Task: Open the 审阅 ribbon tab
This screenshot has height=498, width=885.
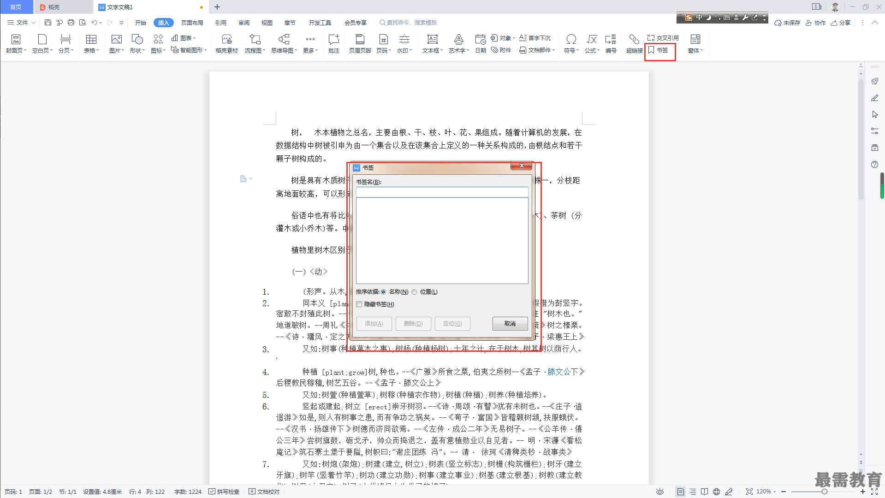Action: 244,23
